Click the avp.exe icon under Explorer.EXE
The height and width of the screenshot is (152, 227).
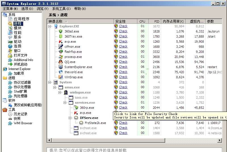(60, 42)
